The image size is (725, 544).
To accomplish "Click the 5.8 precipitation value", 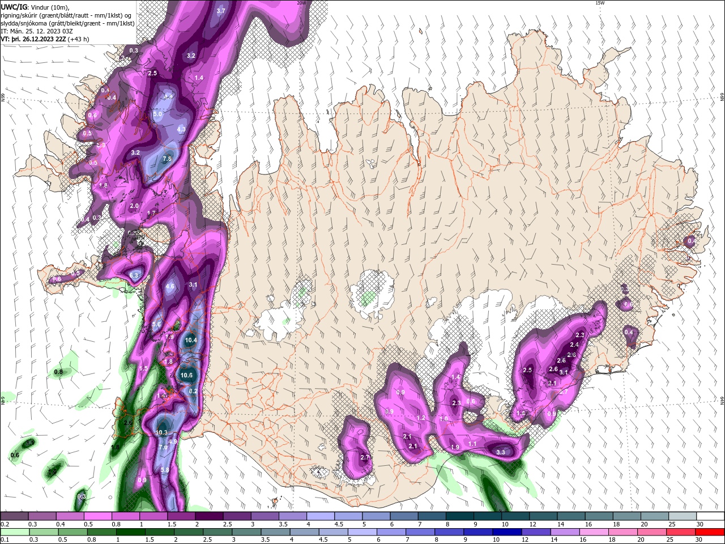I will pos(165,470).
